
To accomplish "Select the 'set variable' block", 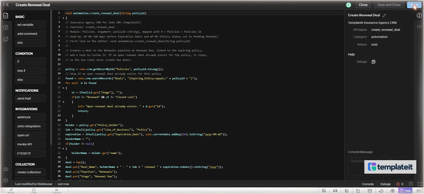I will coord(30,25).
